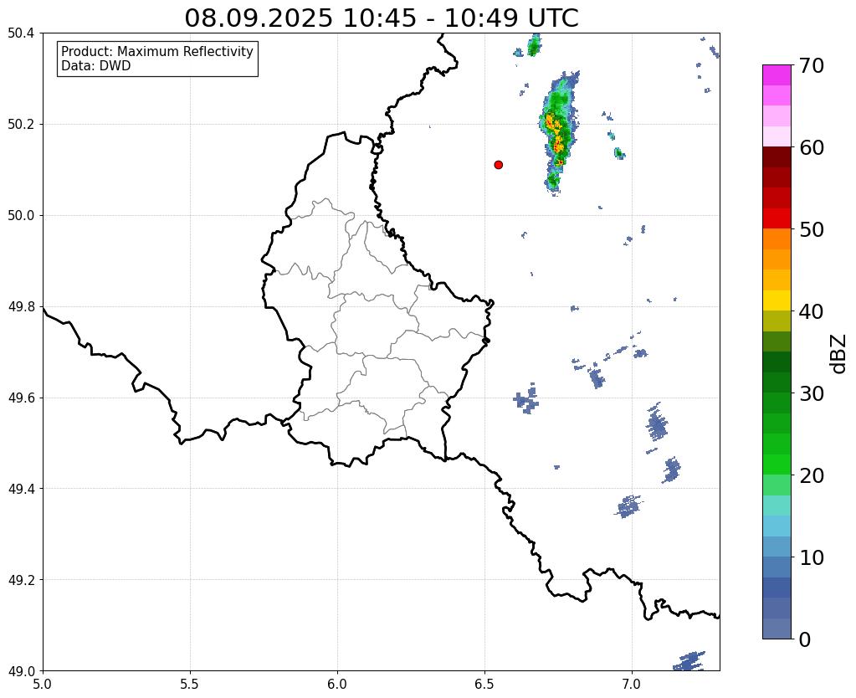The image size is (856, 698).
Task: Click the 'Product: Maximum Reflectivity' label
Action: click(x=157, y=51)
